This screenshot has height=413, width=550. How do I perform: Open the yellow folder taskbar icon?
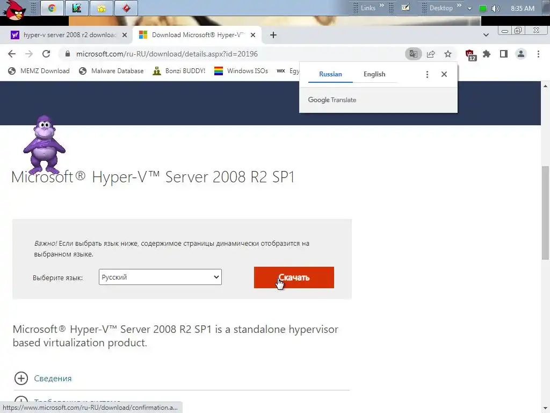click(102, 8)
